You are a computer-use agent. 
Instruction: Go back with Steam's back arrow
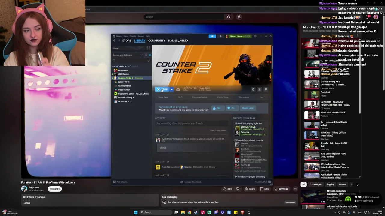[x=114, y=40]
